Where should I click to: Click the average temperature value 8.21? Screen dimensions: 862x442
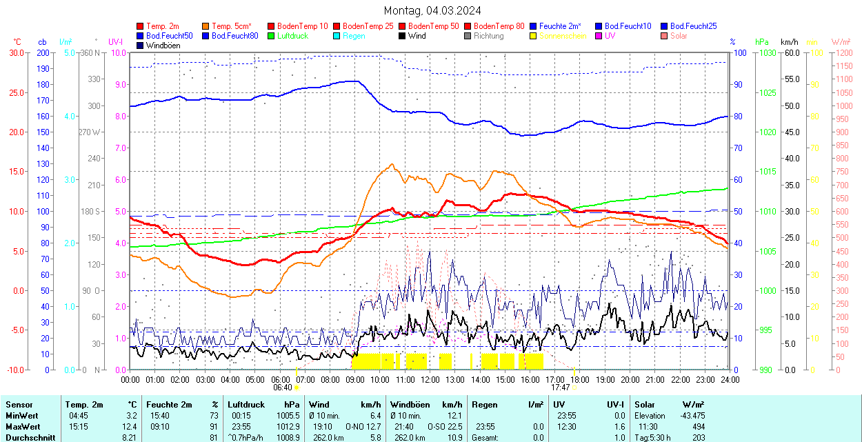click(x=129, y=438)
